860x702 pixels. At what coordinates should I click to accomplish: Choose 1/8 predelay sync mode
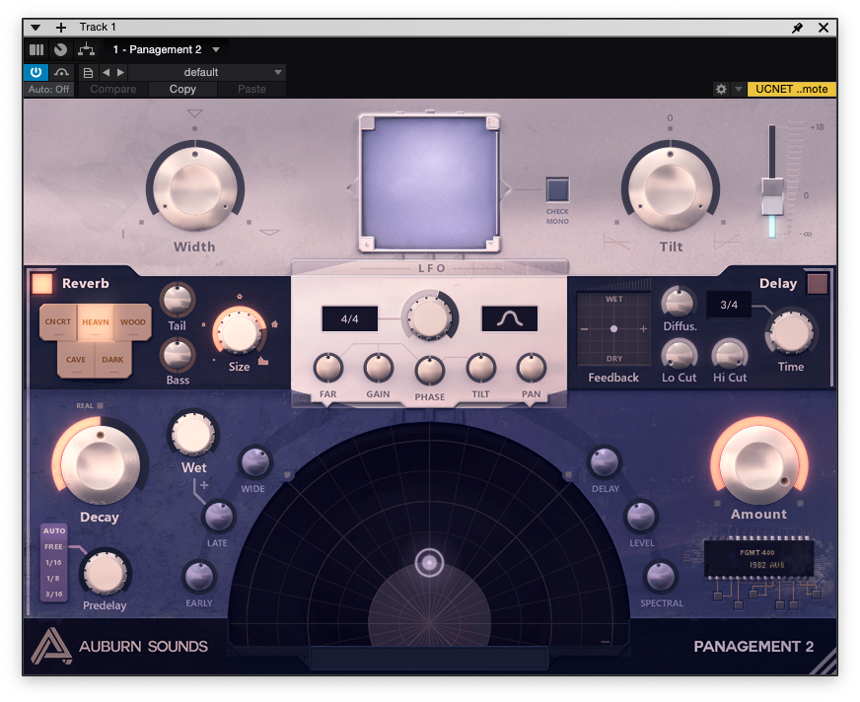coord(53,579)
